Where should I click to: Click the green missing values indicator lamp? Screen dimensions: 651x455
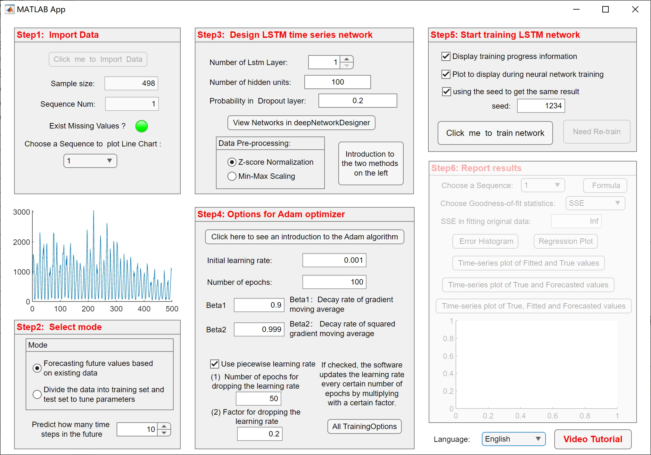click(142, 126)
